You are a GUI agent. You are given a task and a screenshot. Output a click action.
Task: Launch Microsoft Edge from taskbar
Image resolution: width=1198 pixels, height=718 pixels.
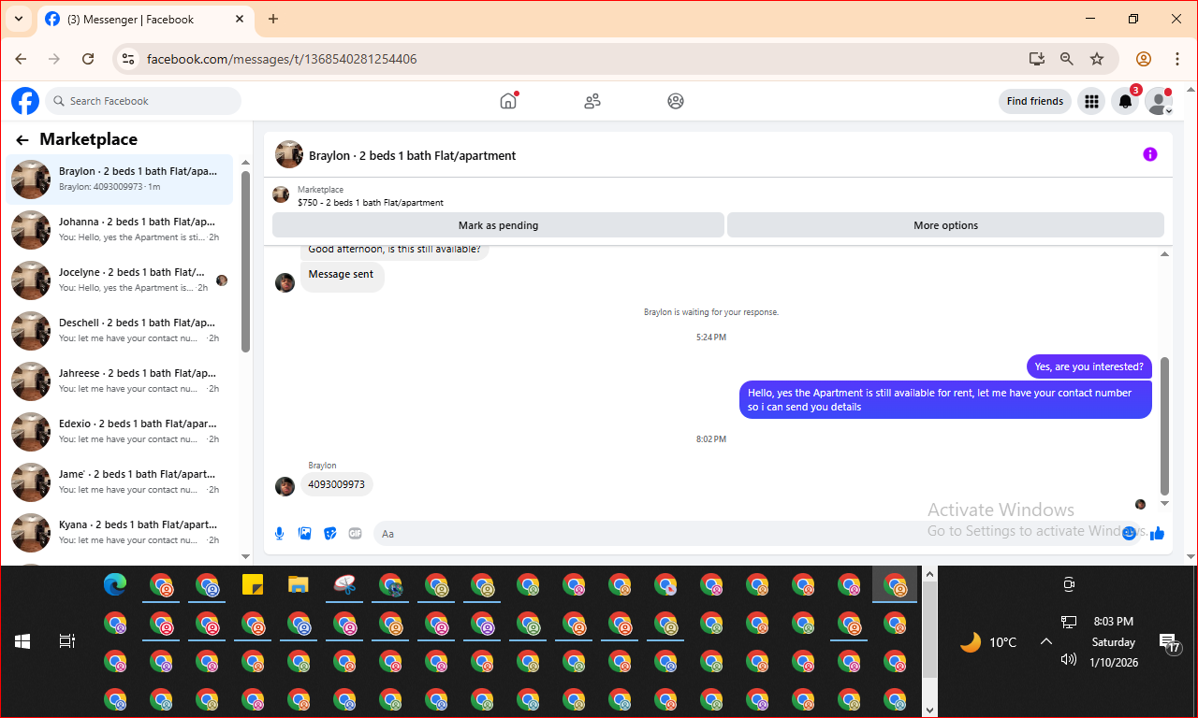pos(115,585)
